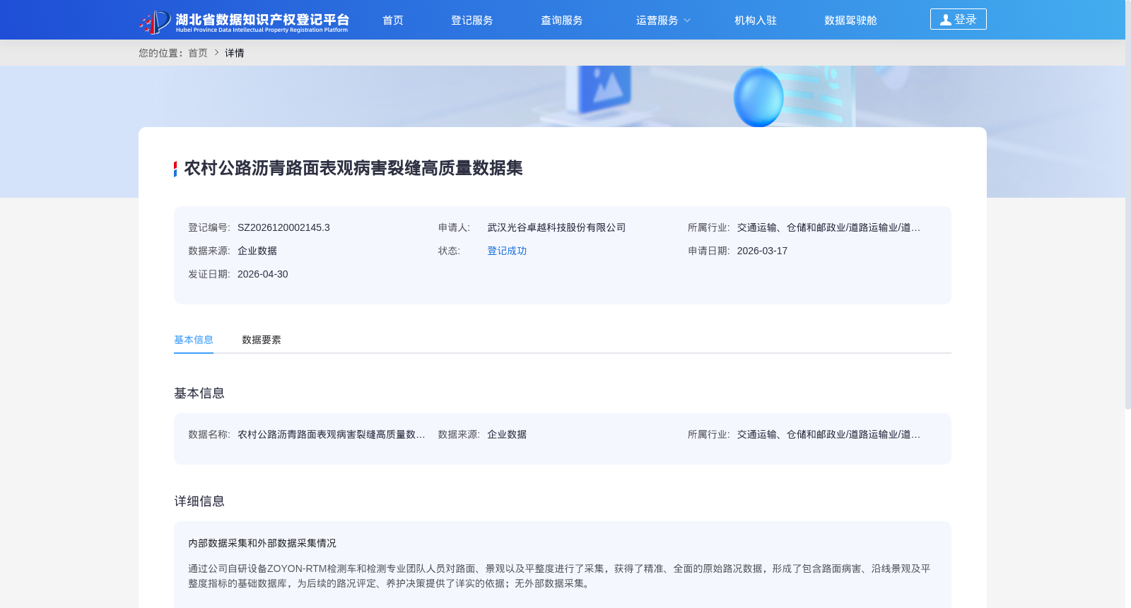The height and width of the screenshot is (608, 1131).
Task: Click the 详细信息 section heading
Action: point(199,501)
